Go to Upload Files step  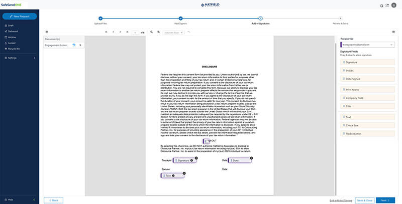coord(100,19)
